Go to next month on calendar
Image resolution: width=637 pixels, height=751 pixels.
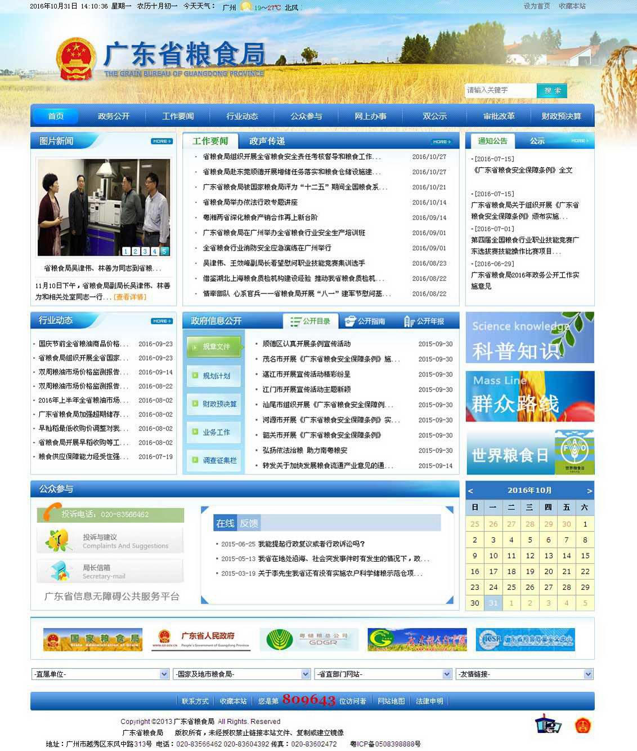tap(589, 491)
